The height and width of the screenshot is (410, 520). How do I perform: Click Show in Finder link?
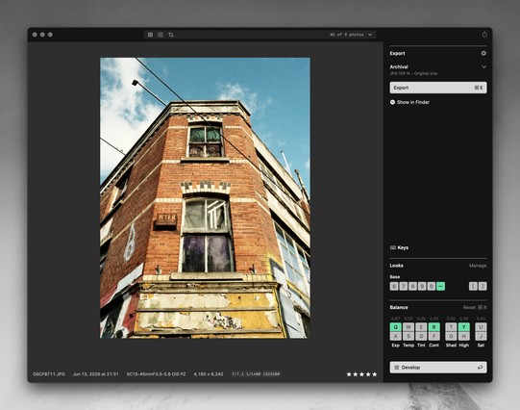click(413, 102)
